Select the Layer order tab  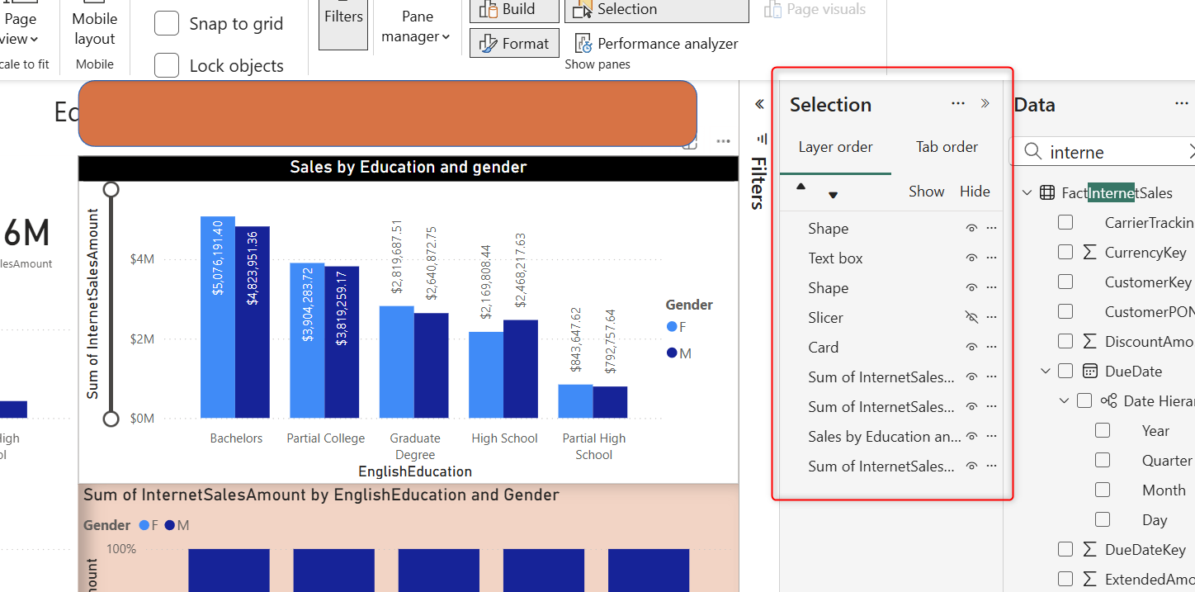click(835, 147)
